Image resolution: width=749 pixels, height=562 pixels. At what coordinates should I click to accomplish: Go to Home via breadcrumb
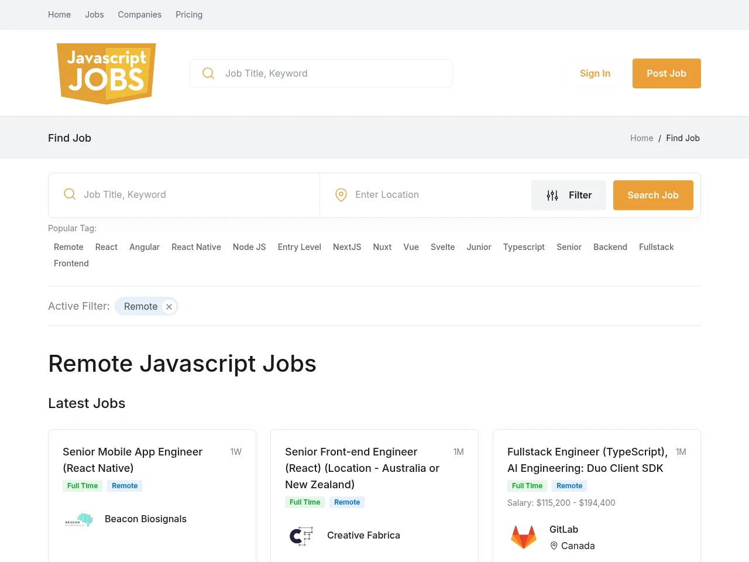click(x=641, y=138)
